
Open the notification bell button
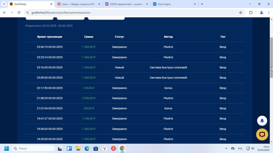tap(262, 121)
